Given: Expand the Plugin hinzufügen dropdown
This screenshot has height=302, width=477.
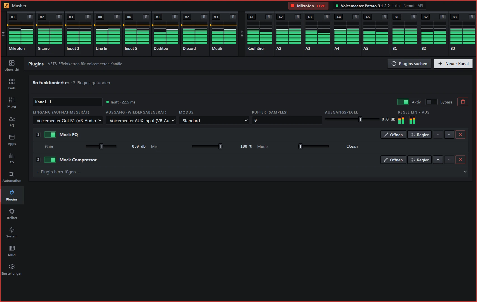Looking at the screenshot, I should [x=250, y=172].
